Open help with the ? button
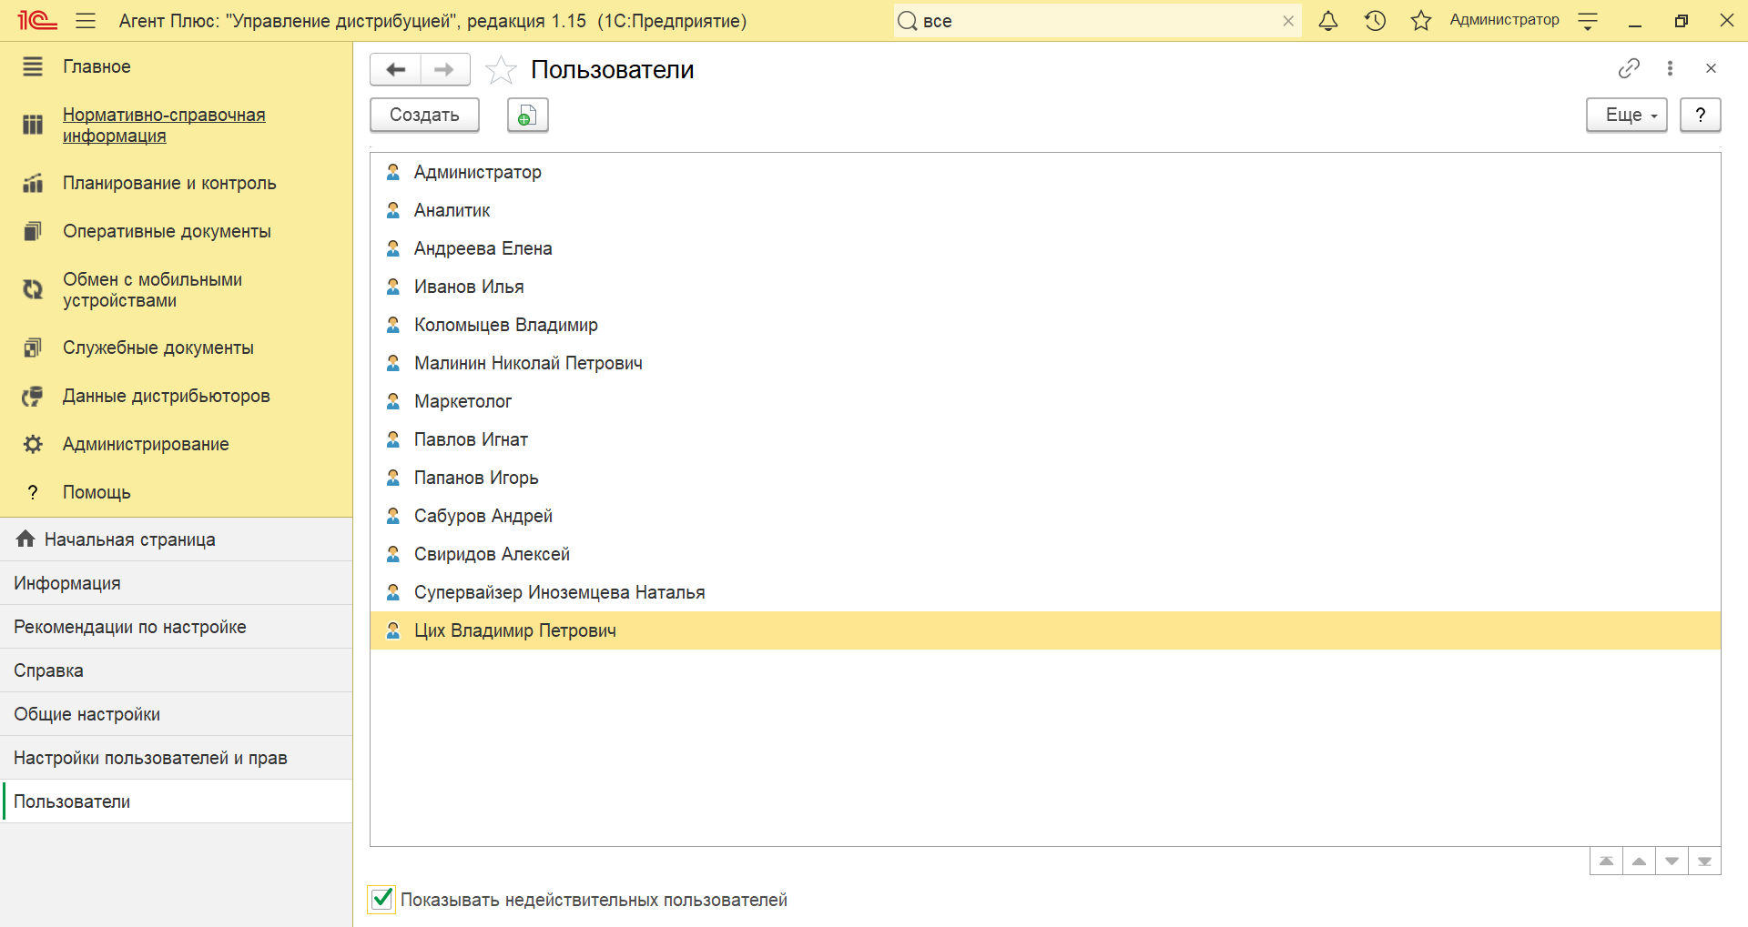This screenshot has height=927, width=1748. pos(1700,116)
